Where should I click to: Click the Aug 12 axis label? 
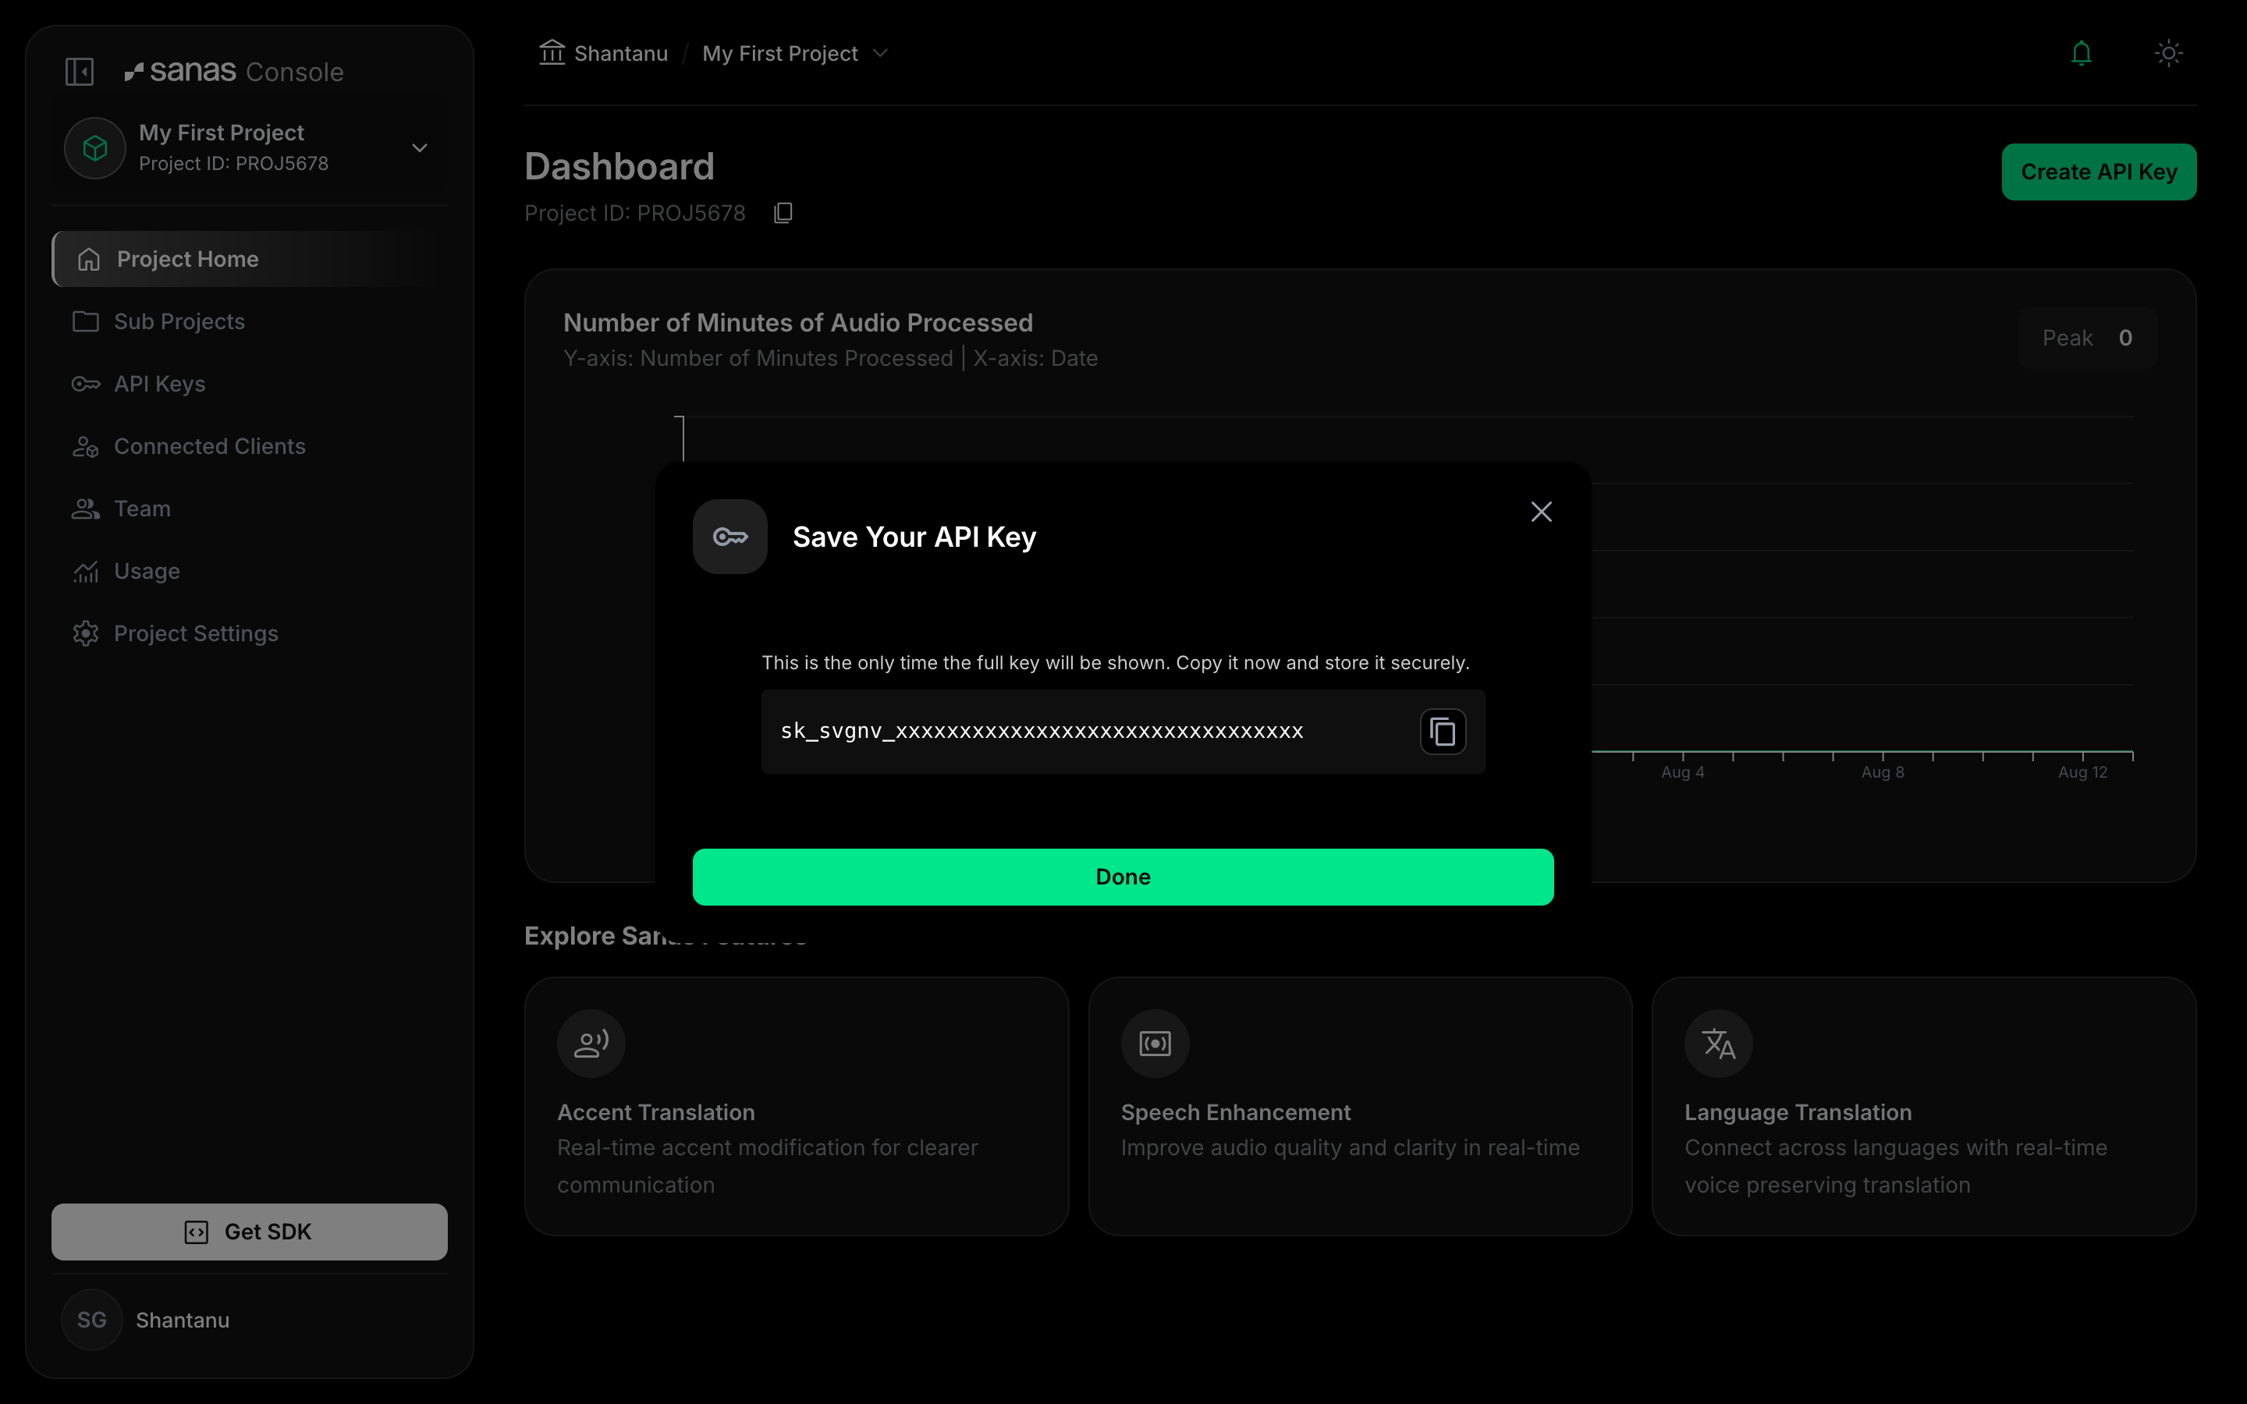[2082, 772]
